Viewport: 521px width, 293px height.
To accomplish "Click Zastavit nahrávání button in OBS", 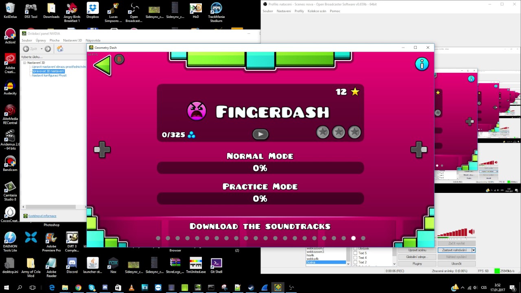I will point(454,250).
